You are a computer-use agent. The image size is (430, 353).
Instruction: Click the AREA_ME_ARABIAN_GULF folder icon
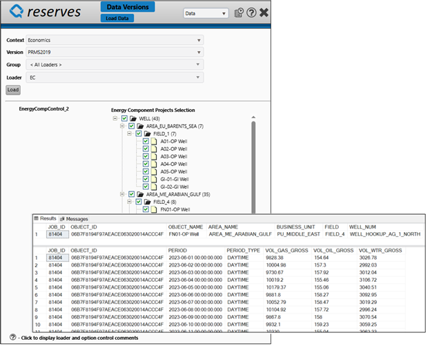click(x=140, y=194)
